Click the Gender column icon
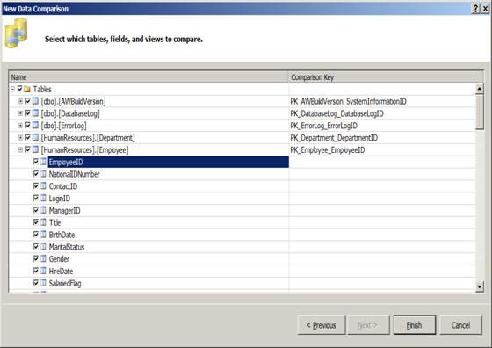Image resolution: width=492 pixels, height=348 pixels. (43, 258)
